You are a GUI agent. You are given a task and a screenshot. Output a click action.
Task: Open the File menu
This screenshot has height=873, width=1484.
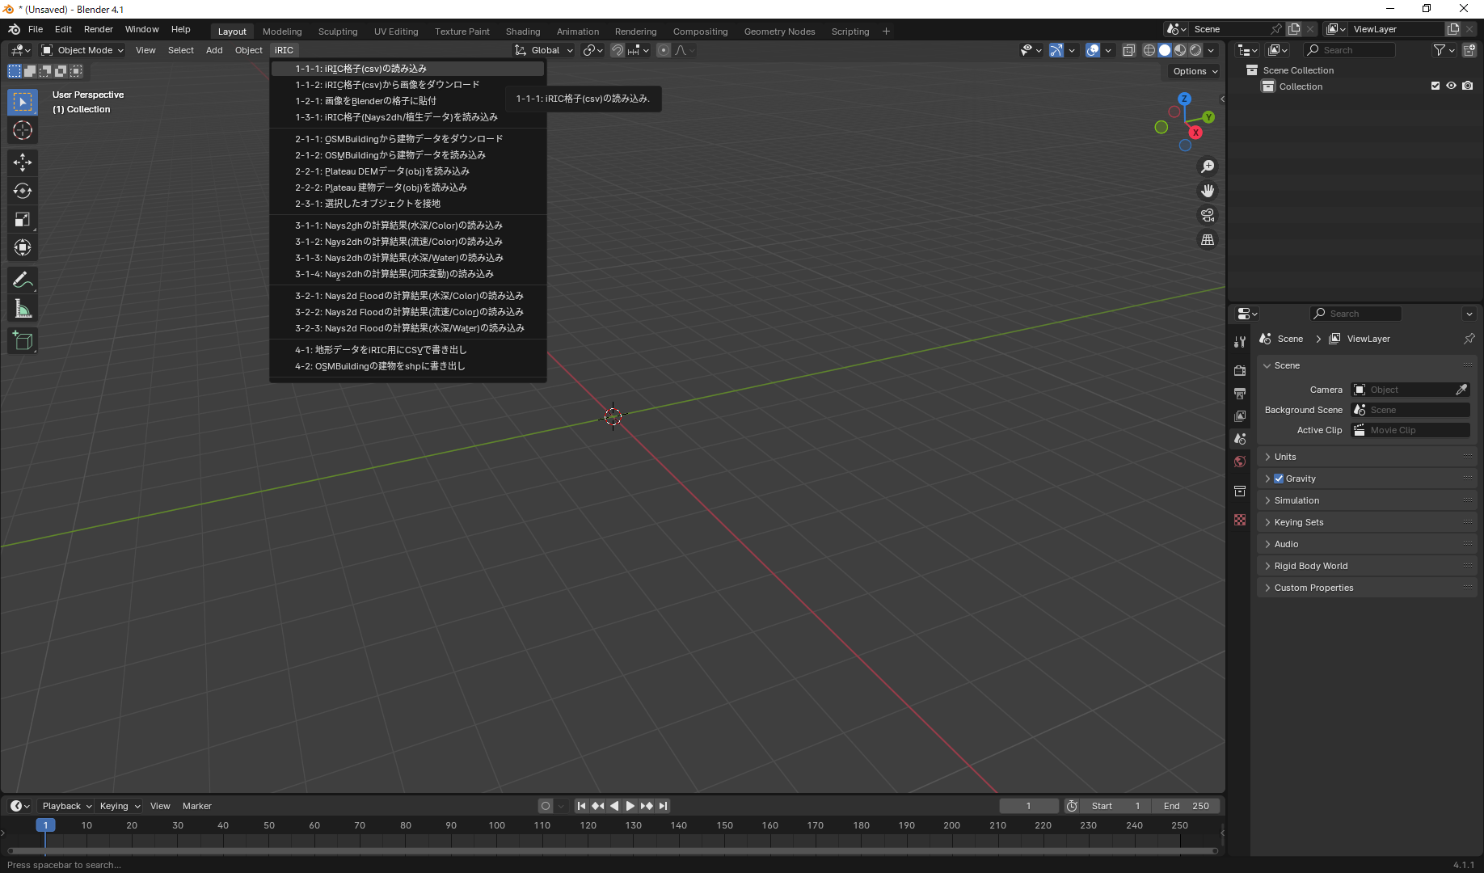tap(36, 29)
